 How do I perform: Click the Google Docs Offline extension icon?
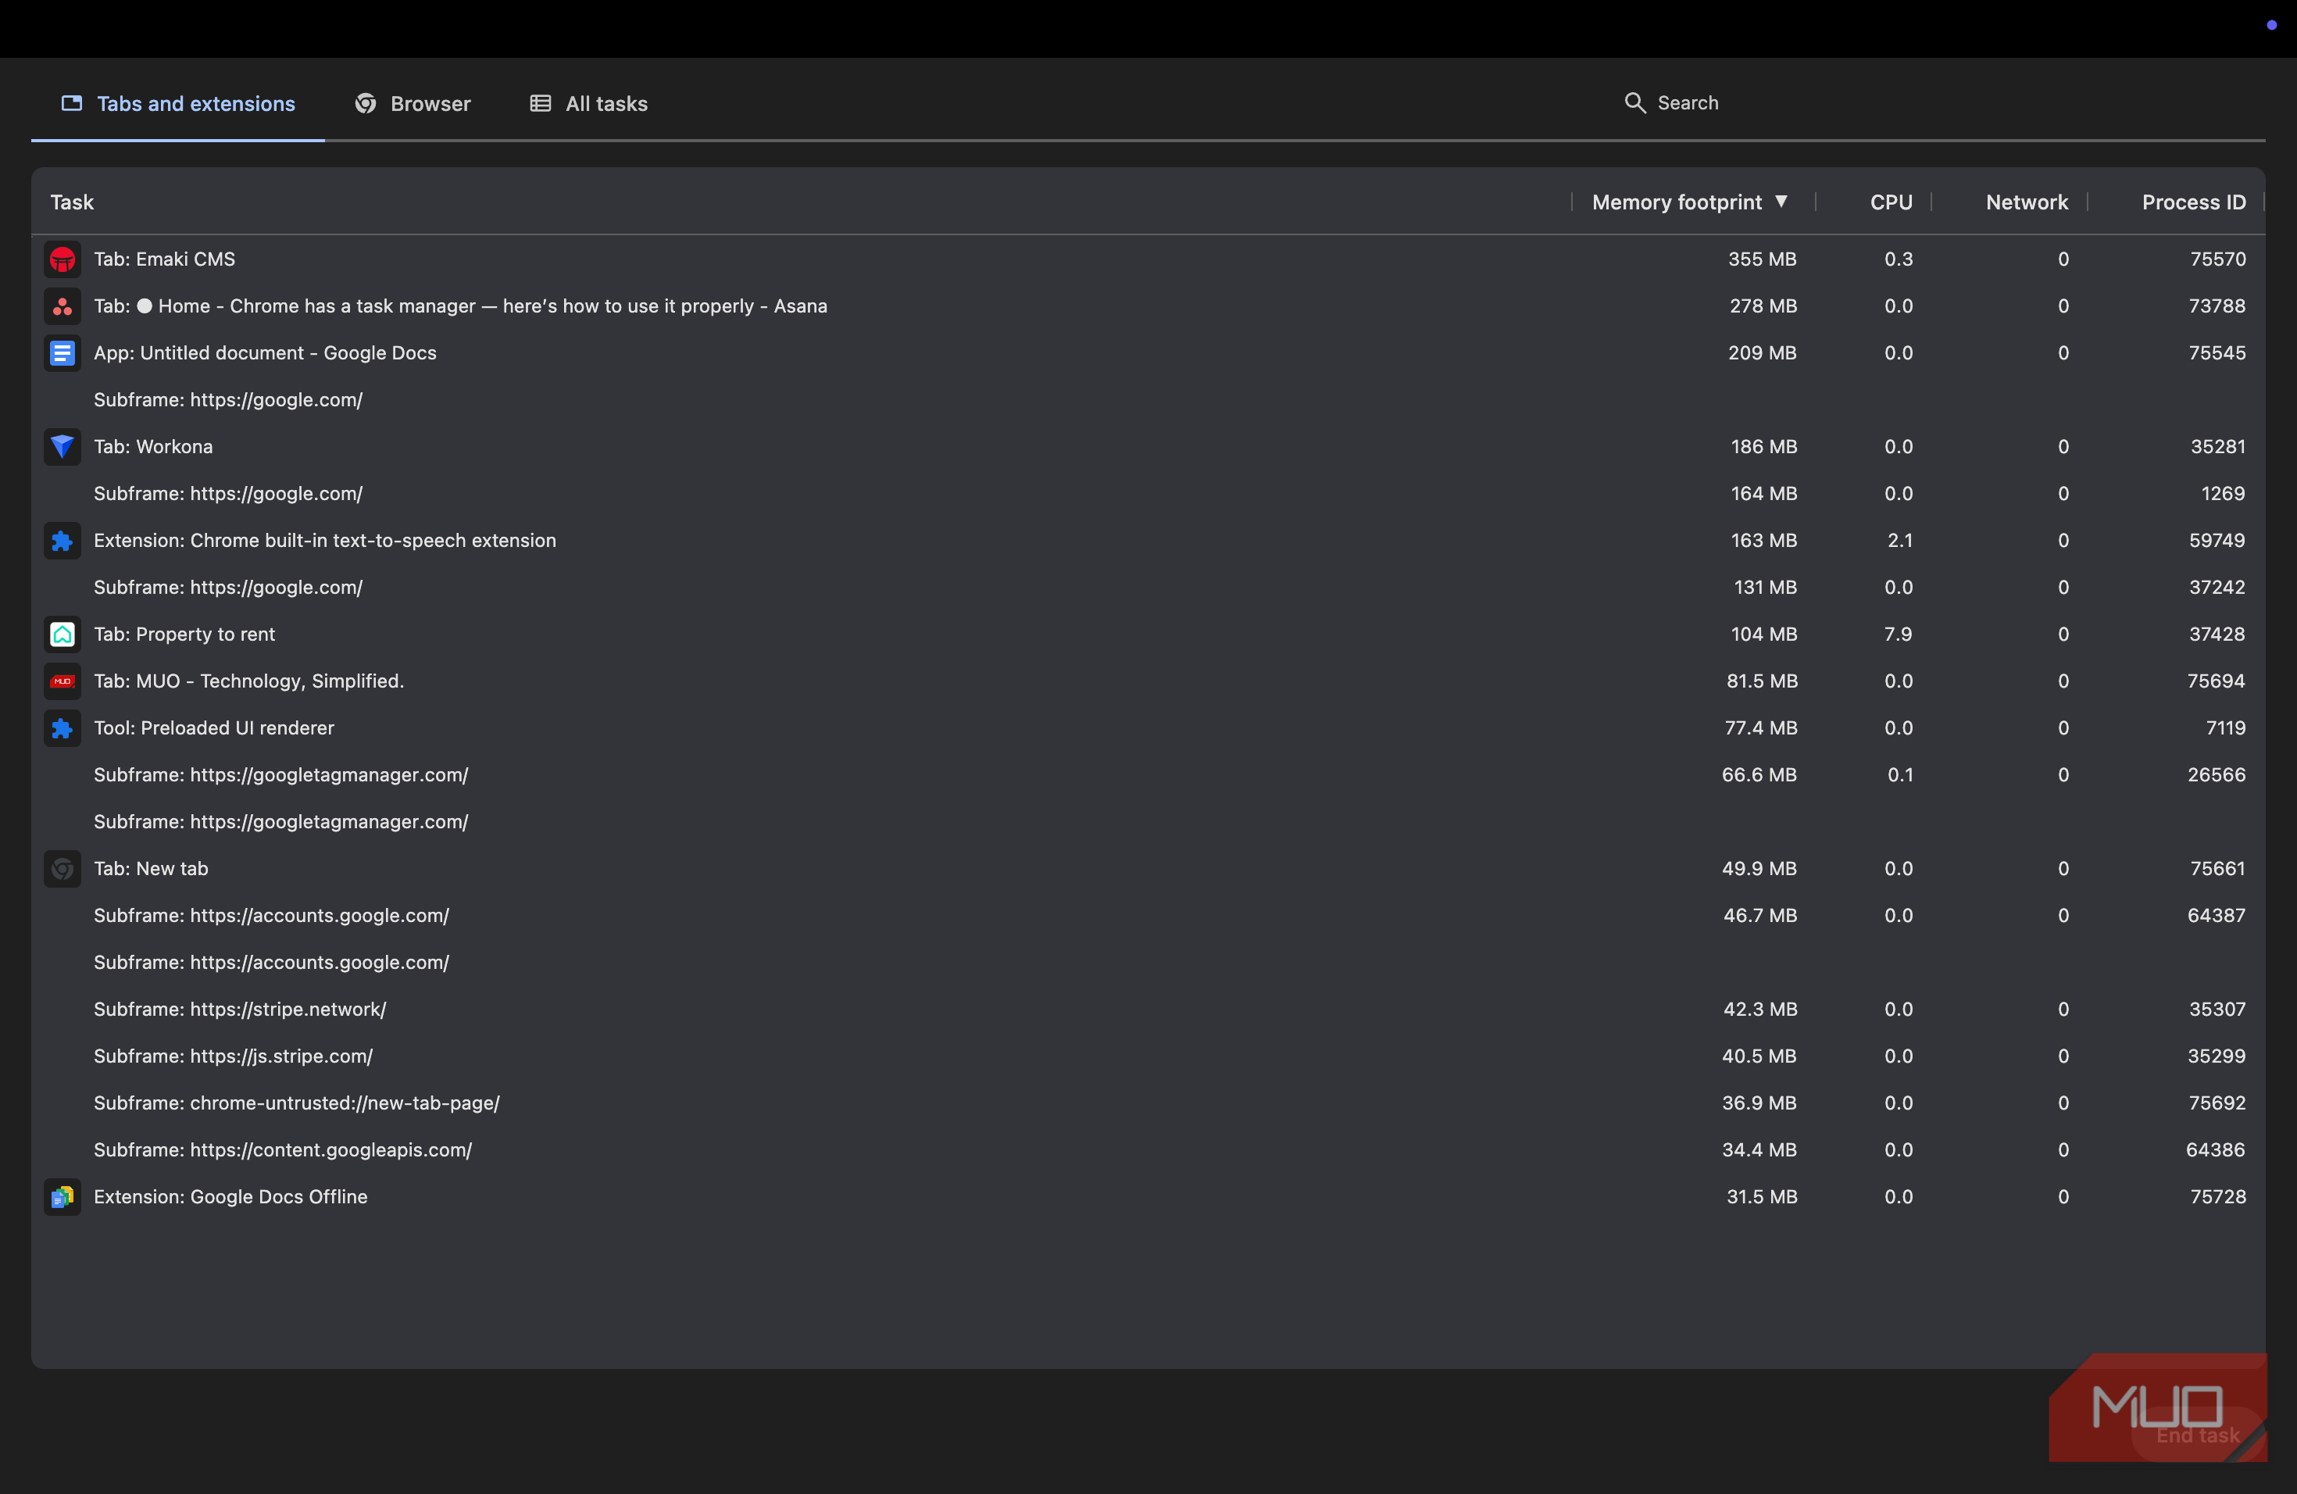[x=63, y=1198]
